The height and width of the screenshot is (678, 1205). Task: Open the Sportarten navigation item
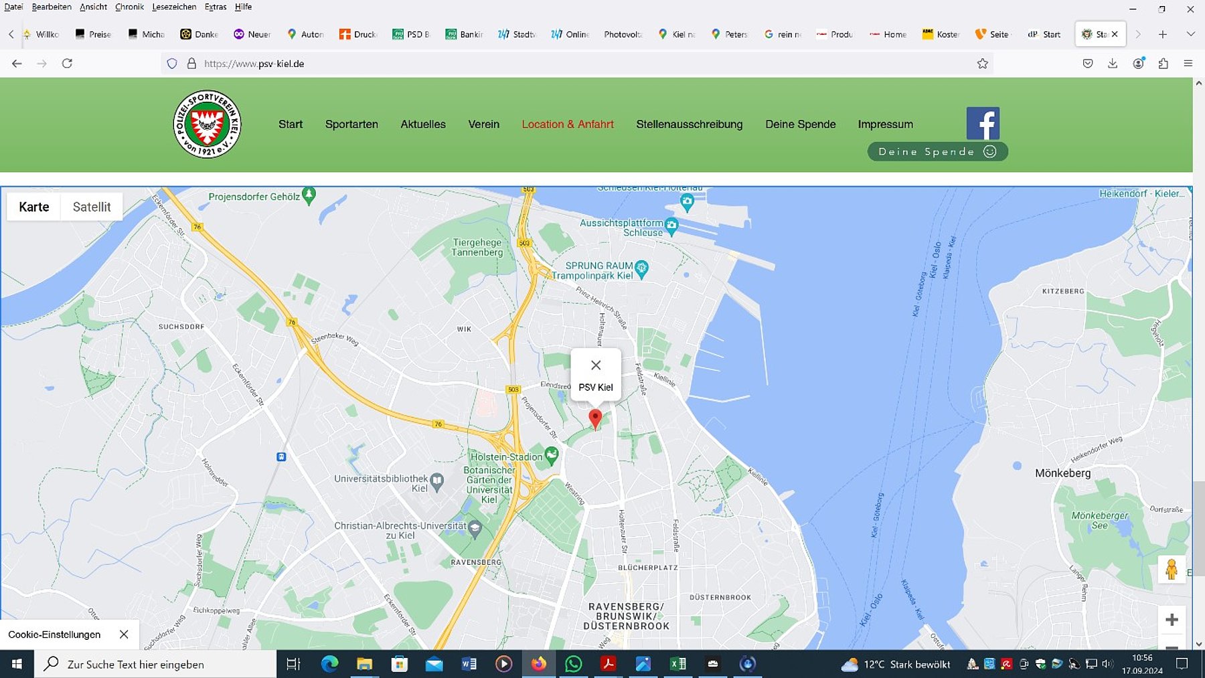coord(351,124)
